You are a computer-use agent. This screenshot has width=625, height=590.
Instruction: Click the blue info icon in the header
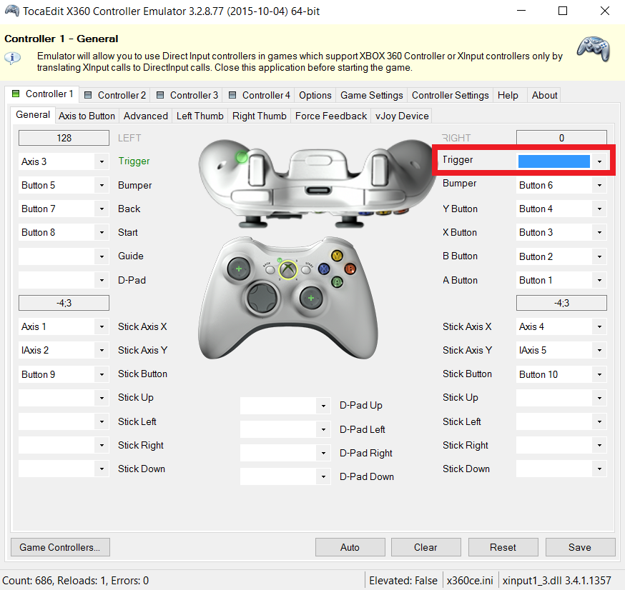click(12, 58)
